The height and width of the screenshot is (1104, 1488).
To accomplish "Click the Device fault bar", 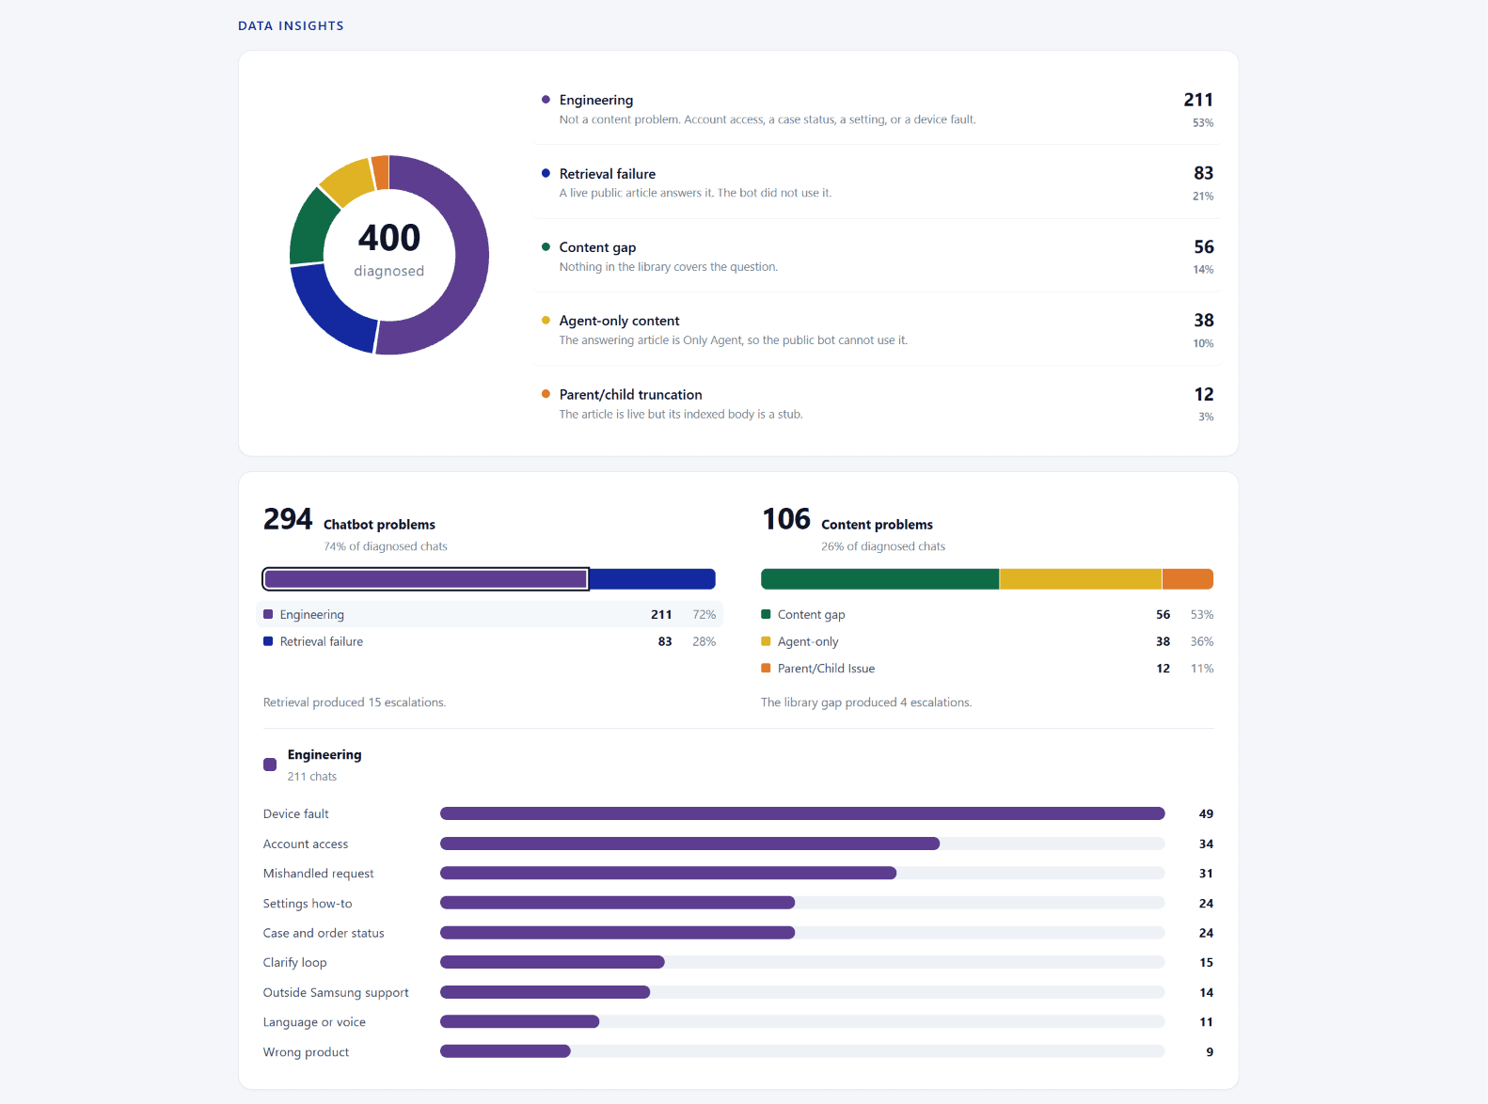I will (802, 813).
